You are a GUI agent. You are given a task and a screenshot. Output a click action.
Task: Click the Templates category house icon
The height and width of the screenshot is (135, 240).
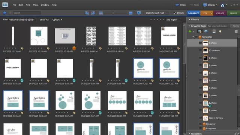point(200,37)
